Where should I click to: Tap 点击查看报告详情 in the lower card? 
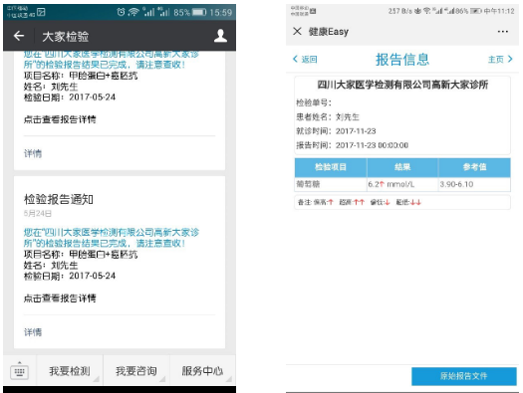click(x=60, y=298)
